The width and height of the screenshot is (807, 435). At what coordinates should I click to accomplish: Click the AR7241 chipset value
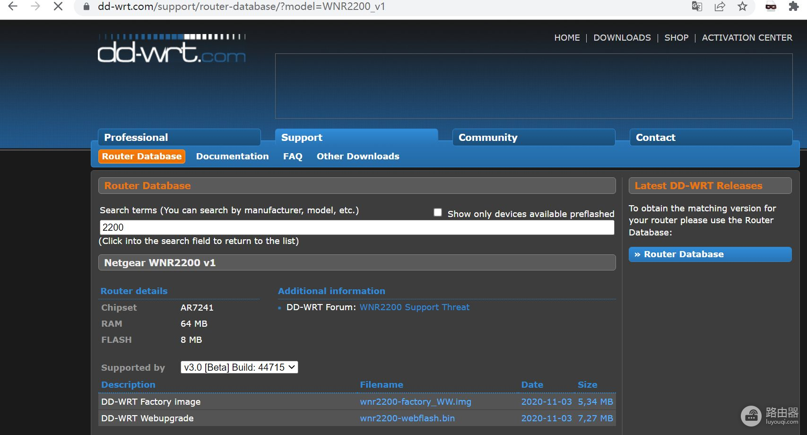(197, 308)
